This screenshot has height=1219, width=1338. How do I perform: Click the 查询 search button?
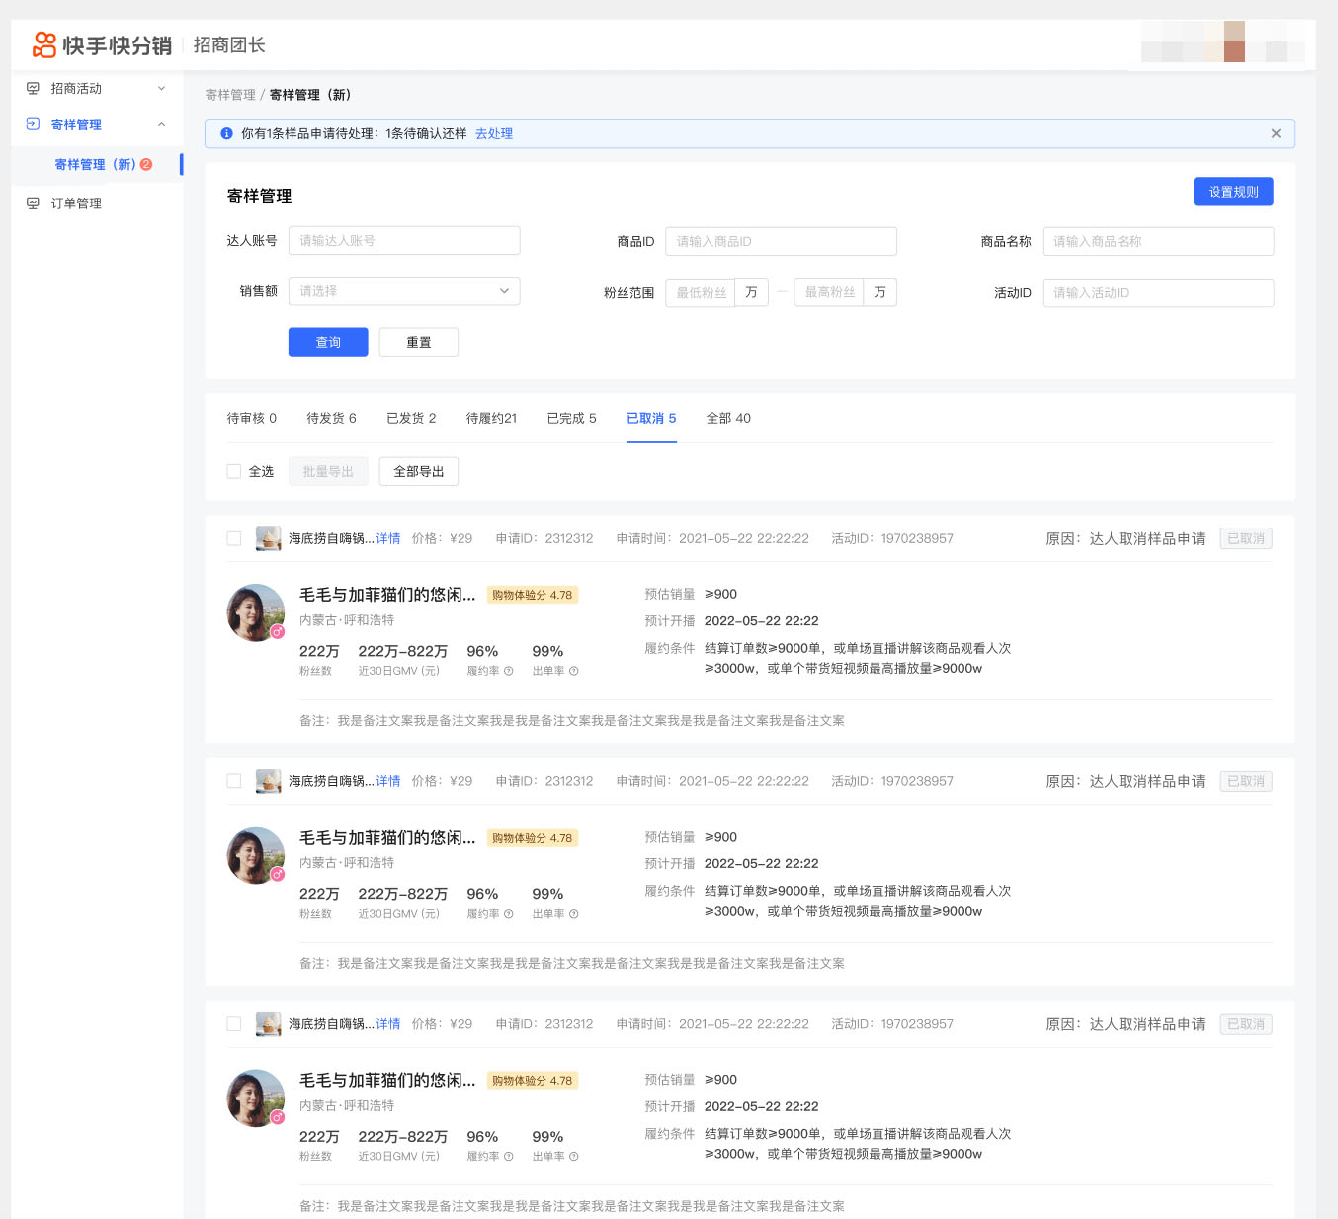(328, 342)
